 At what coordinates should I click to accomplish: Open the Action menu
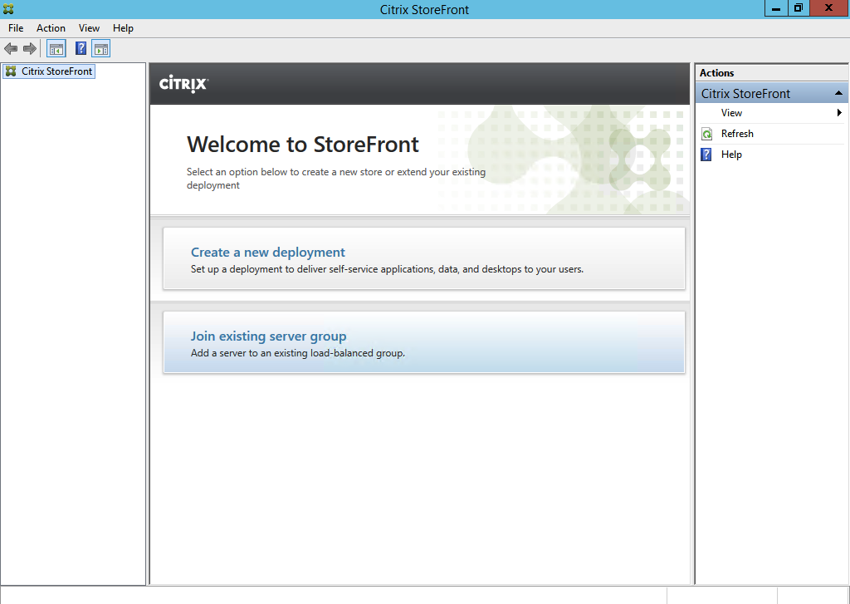pos(51,28)
